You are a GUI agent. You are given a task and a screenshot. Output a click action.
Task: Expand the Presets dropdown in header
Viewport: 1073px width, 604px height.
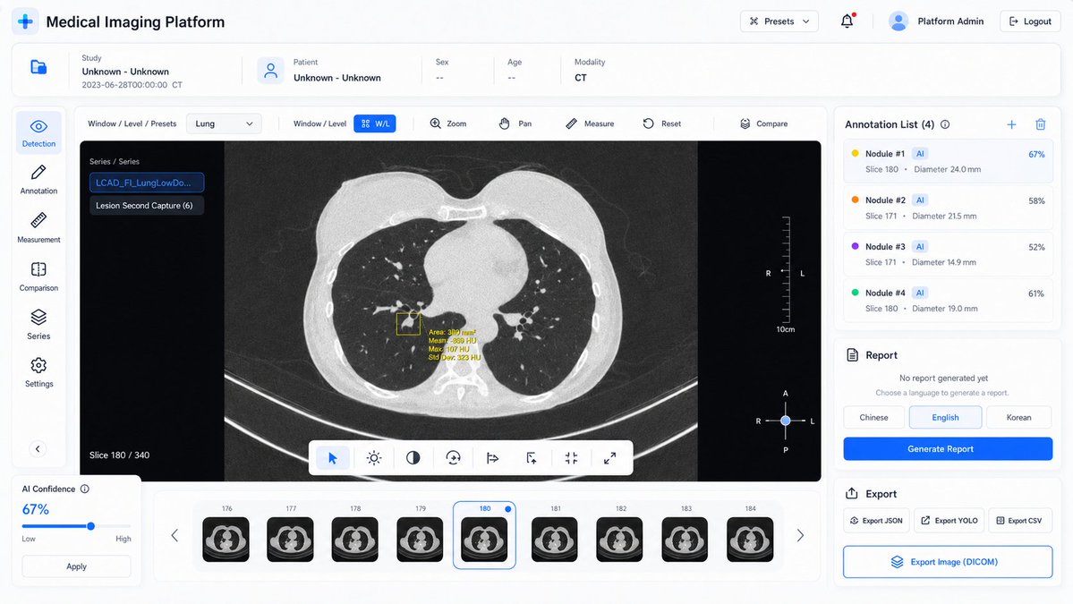point(779,21)
